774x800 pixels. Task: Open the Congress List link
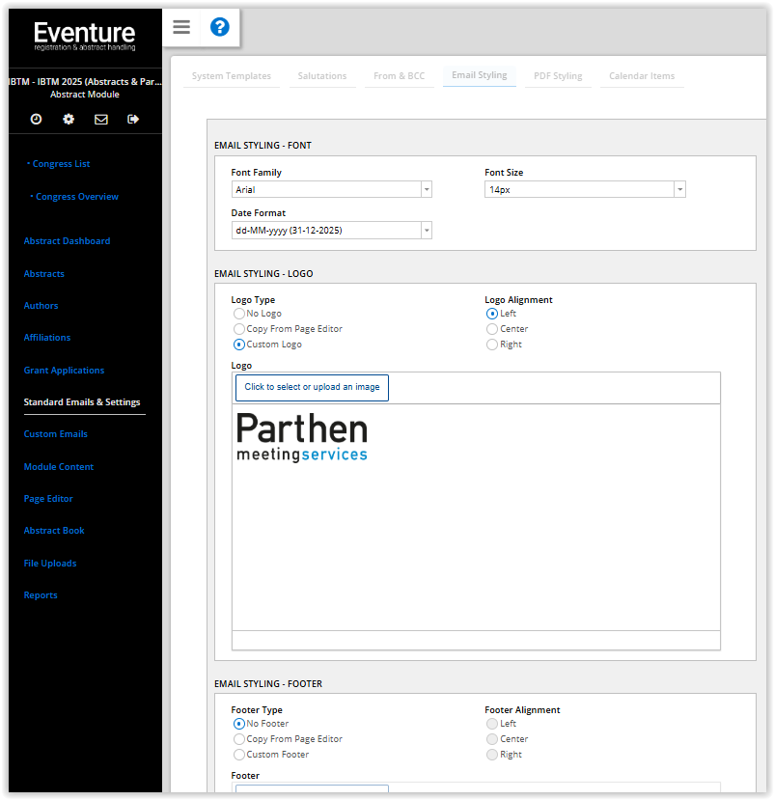point(61,164)
